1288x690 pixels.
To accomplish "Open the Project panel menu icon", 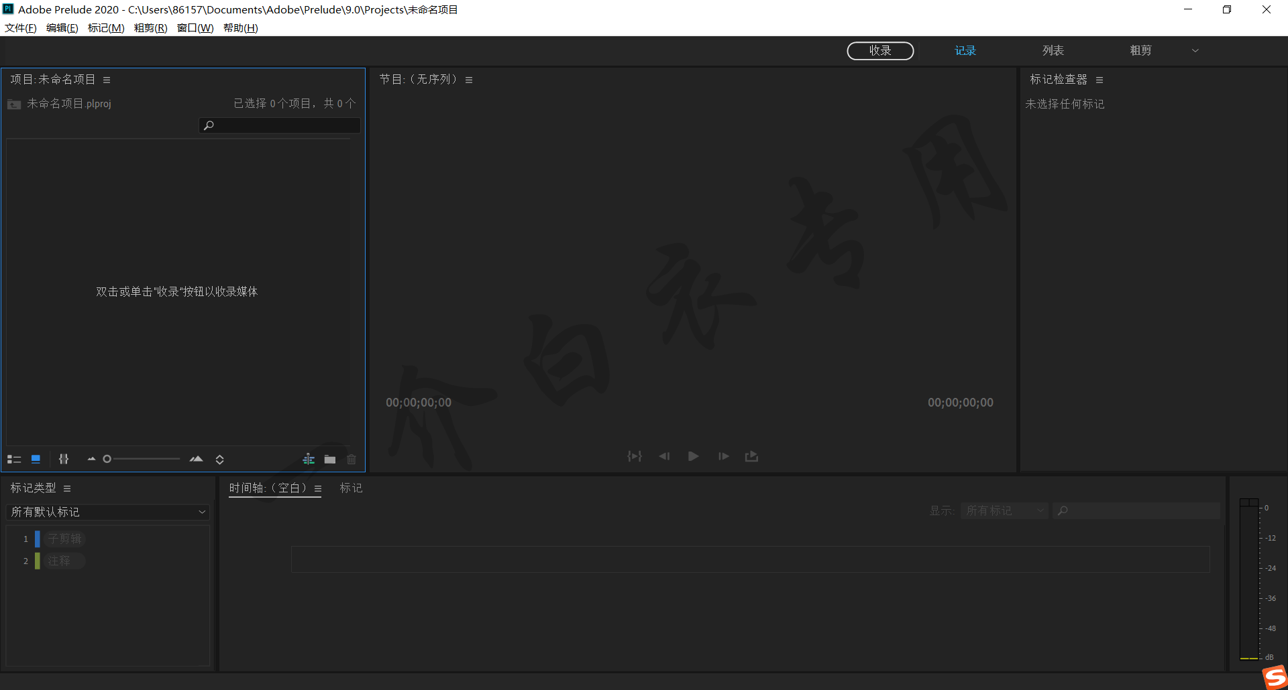I will click(x=107, y=80).
